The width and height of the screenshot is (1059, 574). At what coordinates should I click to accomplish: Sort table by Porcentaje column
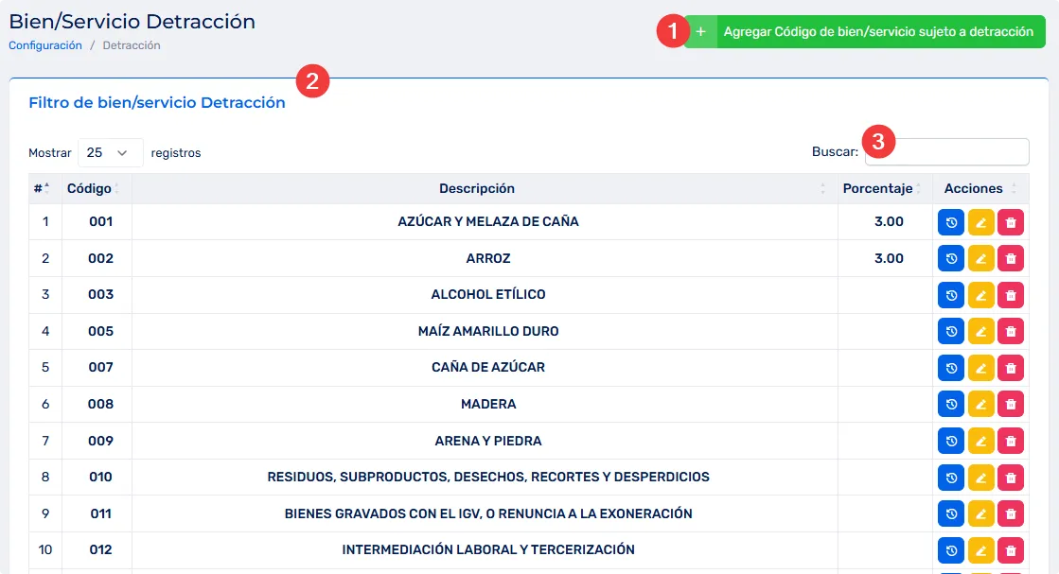point(877,188)
